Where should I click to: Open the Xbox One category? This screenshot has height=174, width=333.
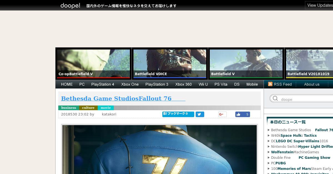(x=130, y=84)
